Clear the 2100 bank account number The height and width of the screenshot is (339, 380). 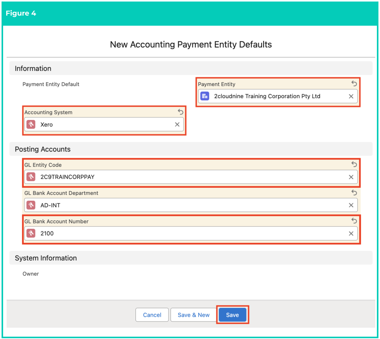coord(351,233)
